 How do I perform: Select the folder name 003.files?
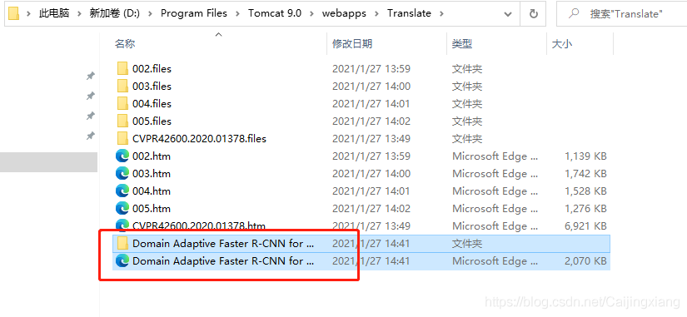[152, 87]
